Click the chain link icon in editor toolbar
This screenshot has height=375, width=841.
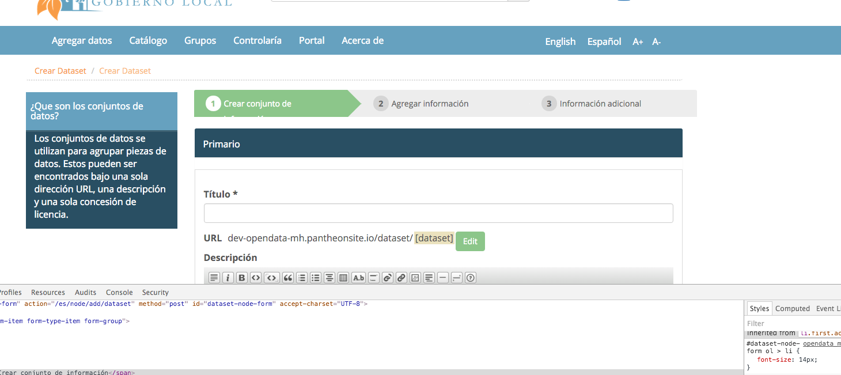[401, 278]
